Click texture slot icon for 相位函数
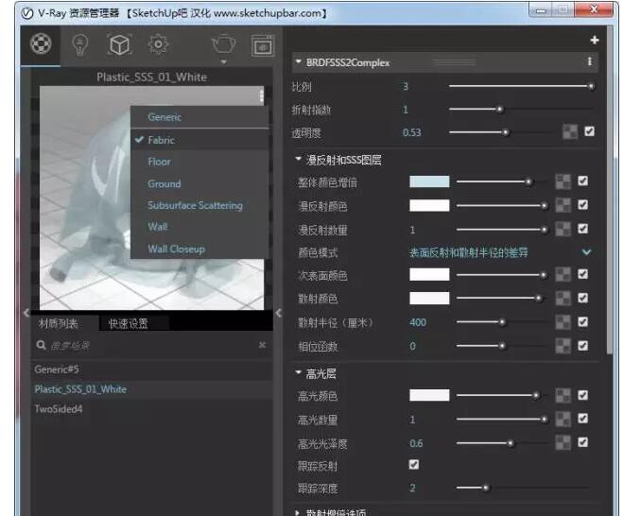The height and width of the screenshot is (516, 623). [562, 346]
